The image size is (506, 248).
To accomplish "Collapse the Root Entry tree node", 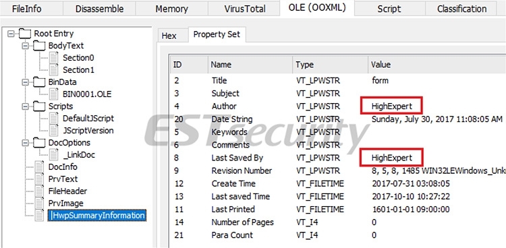I will [x=11, y=34].
